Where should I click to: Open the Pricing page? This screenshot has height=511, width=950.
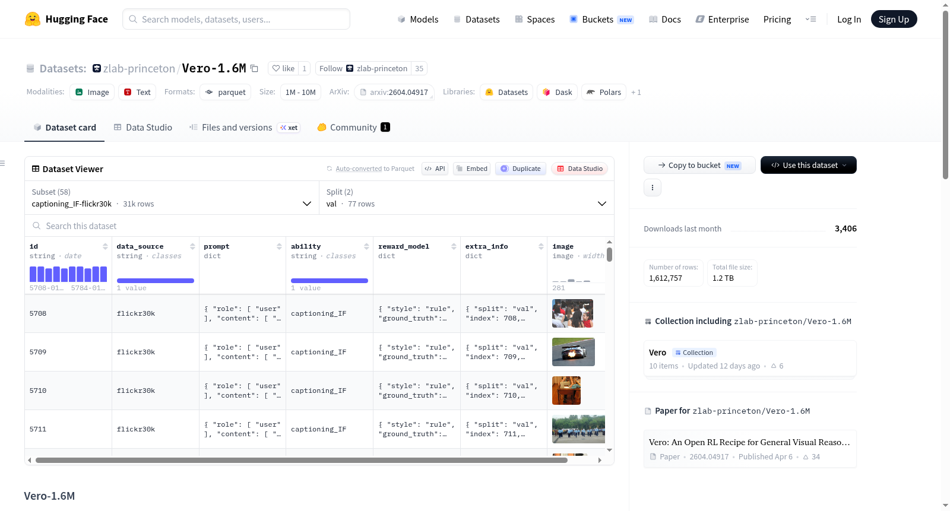pos(777,19)
